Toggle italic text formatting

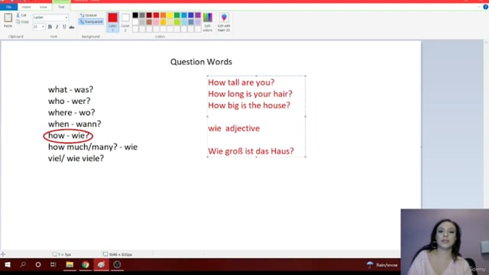coord(57,27)
